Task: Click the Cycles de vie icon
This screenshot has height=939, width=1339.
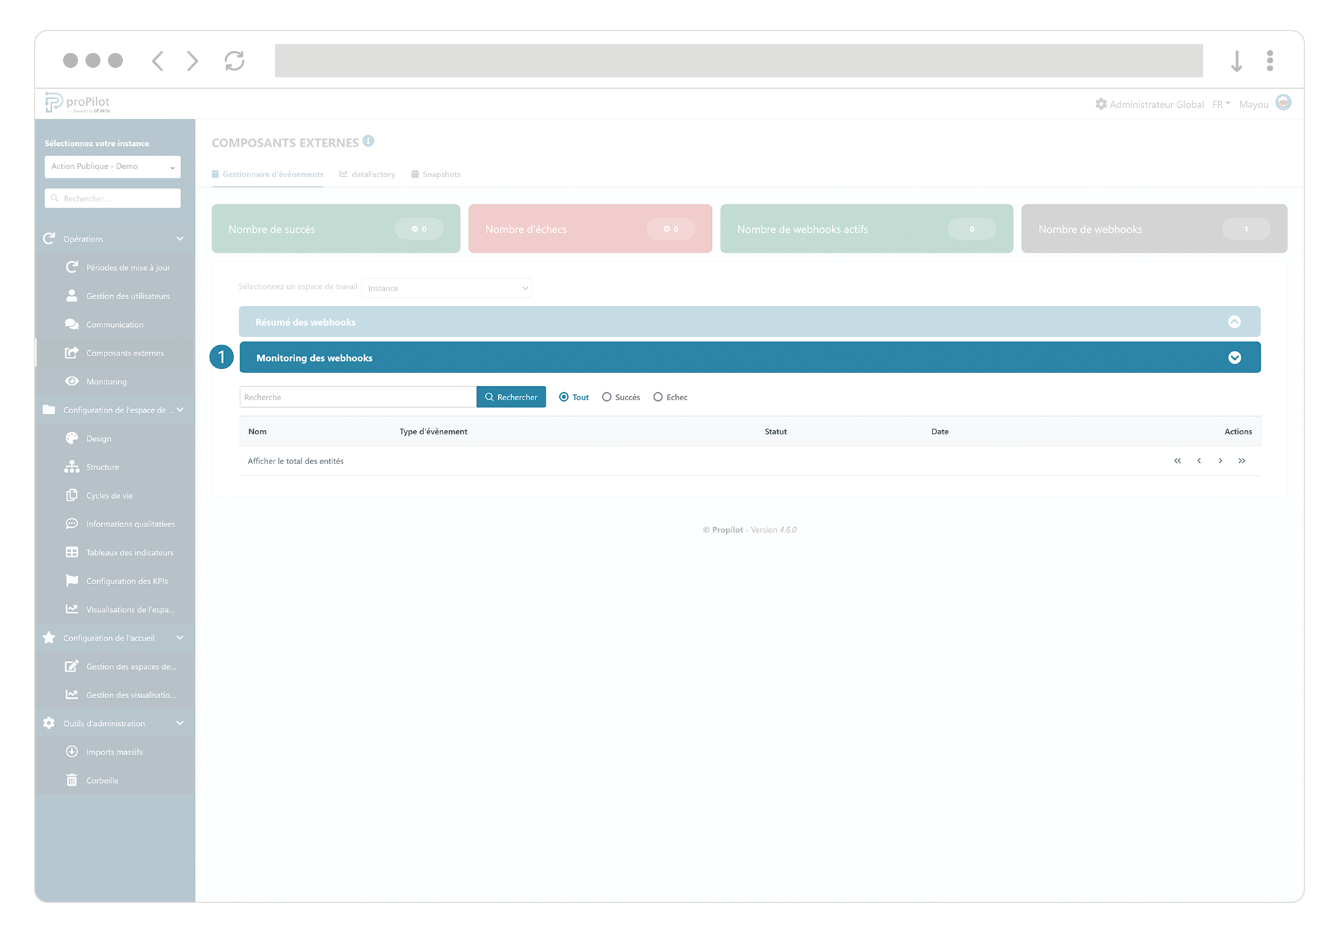Action: click(x=72, y=495)
